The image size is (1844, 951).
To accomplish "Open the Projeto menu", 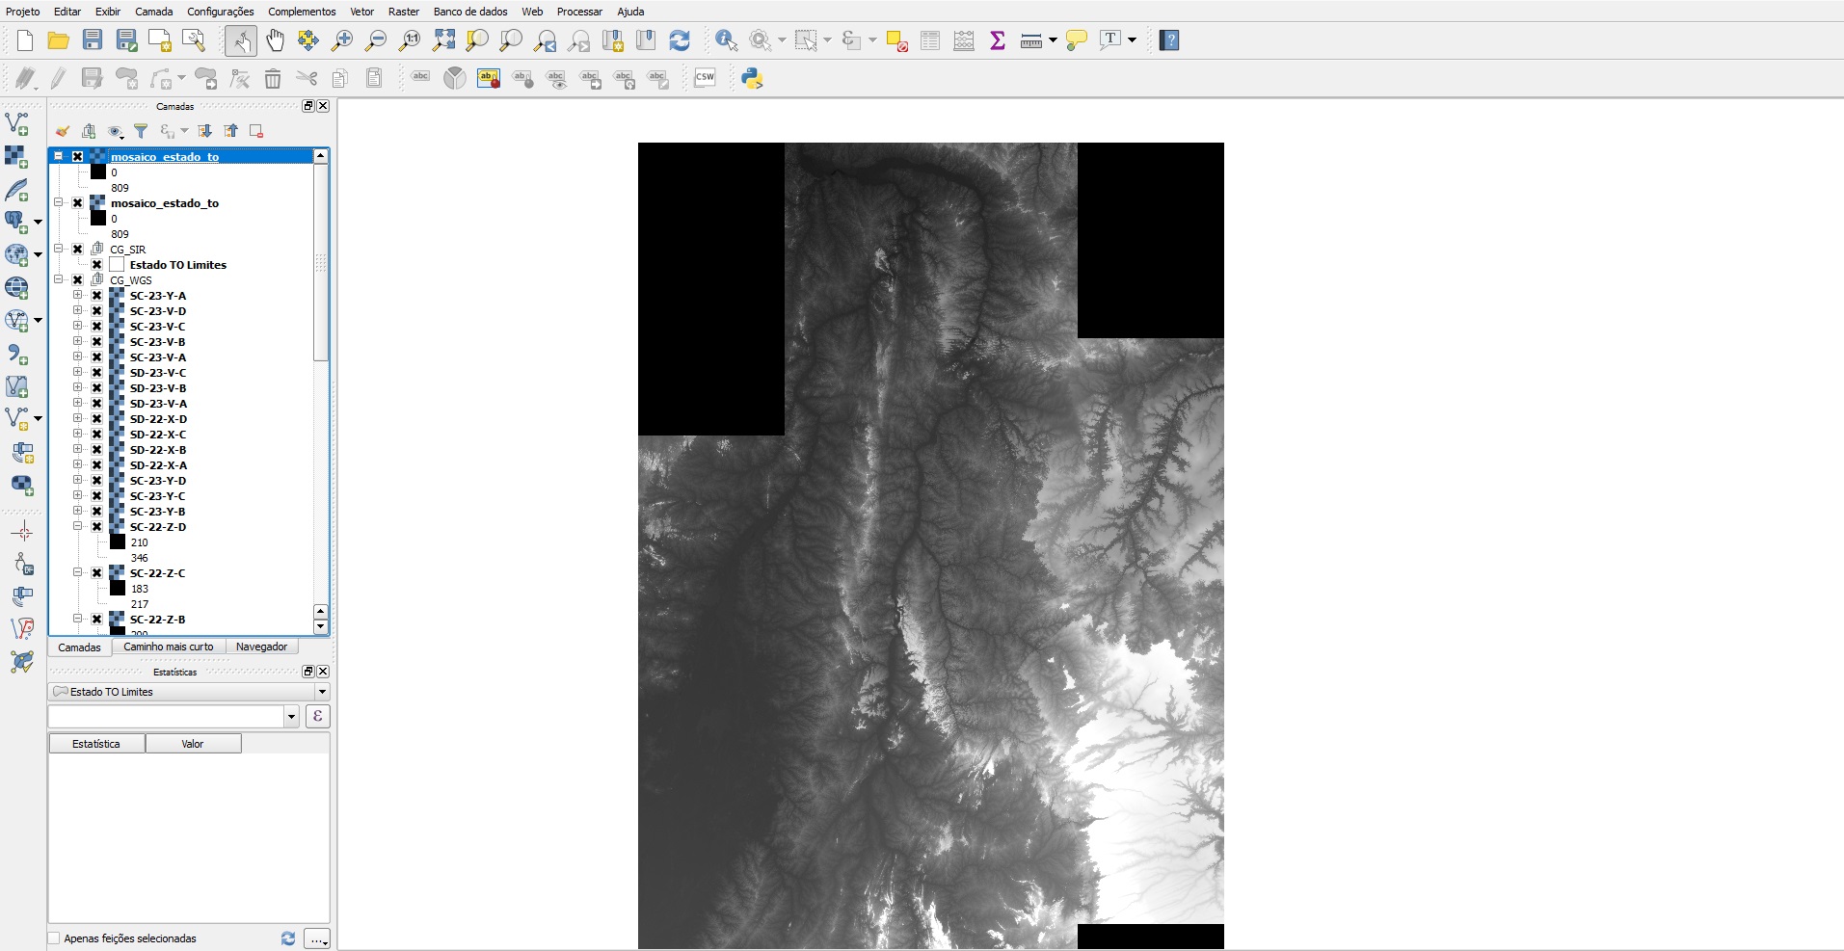I will 23,12.
